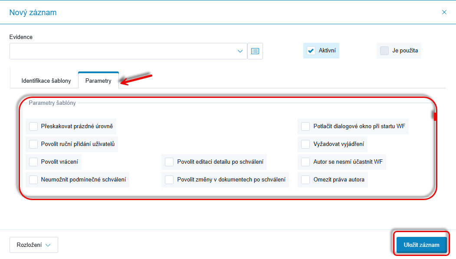Tick Autor se nesmí účastnit WF
The image size is (456, 259).
(305, 162)
